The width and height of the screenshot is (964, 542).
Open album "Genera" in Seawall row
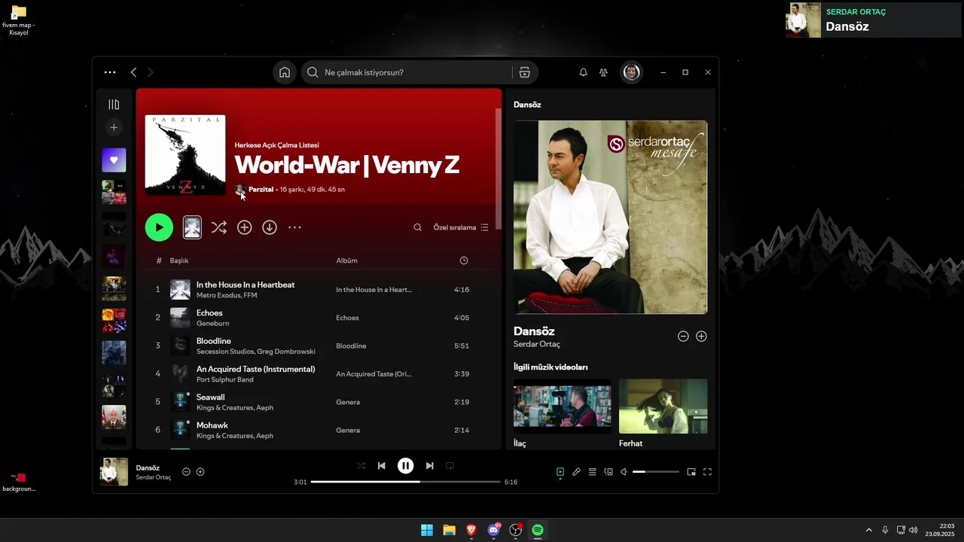click(348, 402)
